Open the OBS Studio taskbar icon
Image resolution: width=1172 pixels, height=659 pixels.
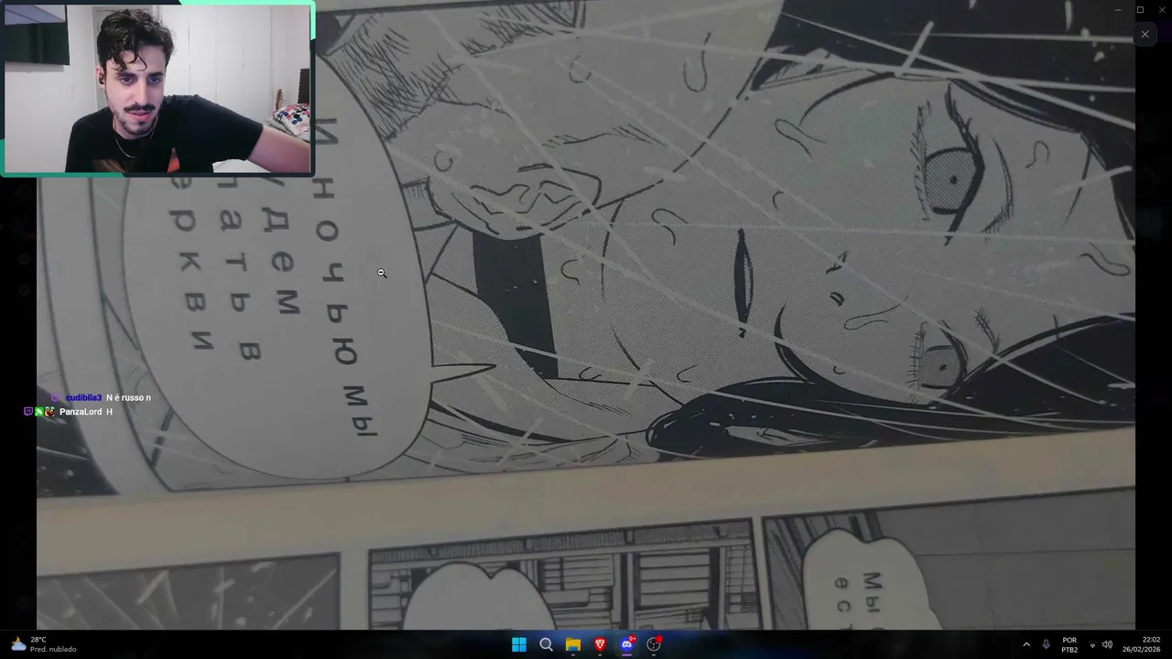point(654,644)
